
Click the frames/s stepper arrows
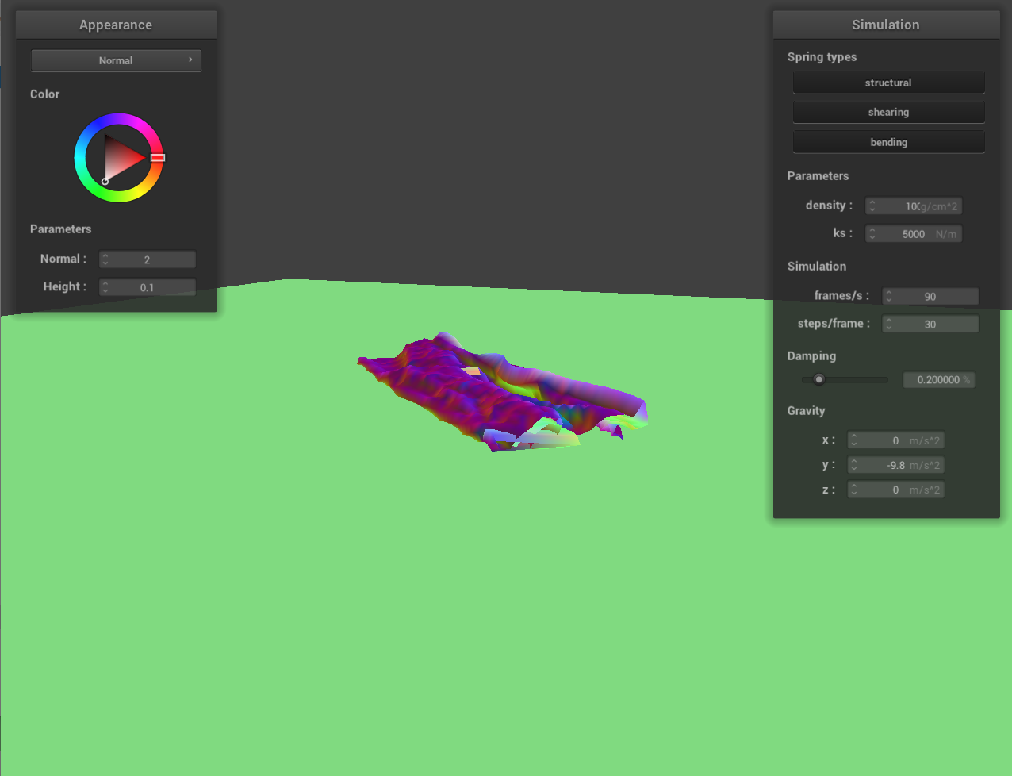pyautogui.click(x=889, y=296)
